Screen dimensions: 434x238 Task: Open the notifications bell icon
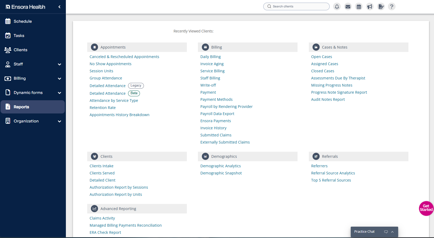click(x=337, y=7)
